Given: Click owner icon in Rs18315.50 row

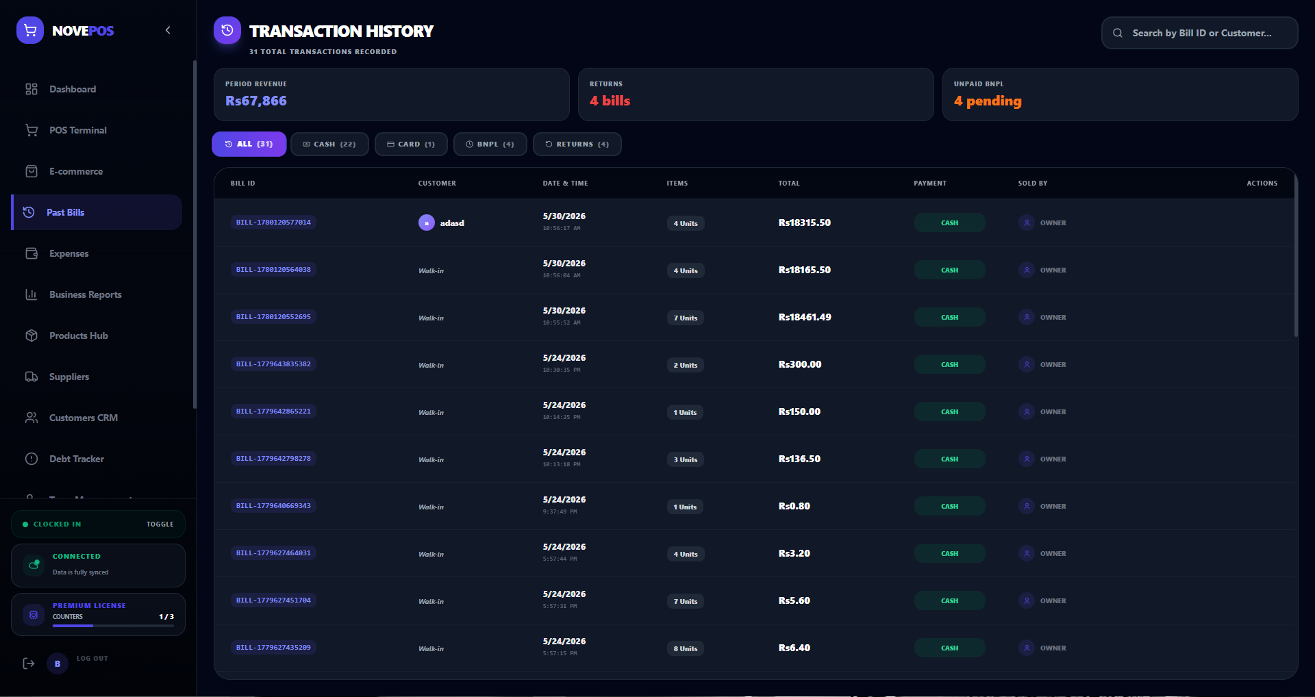Looking at the screenshot, I should (1027, 223).
